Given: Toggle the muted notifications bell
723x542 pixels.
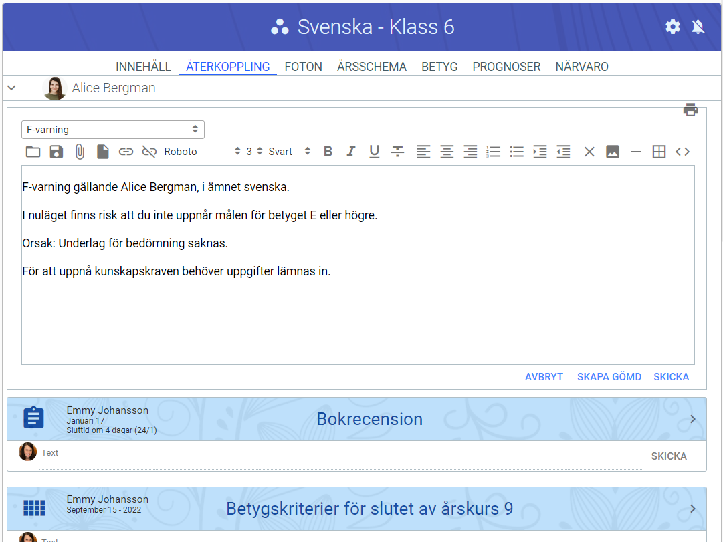Looking at the screenshot, I should click(x=698, y=27).
